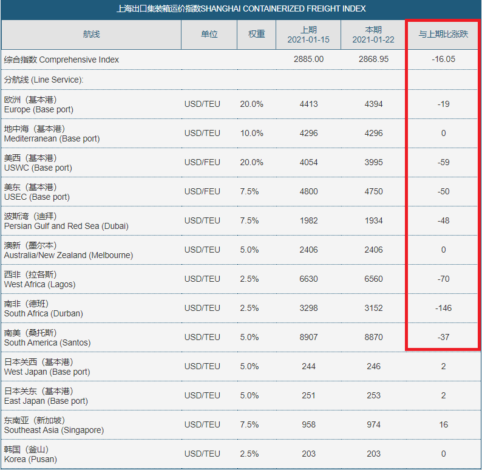Select the Southeast Asia (Singapore) route
Viewport: 482px width, 470px height.
coord(53,425)
